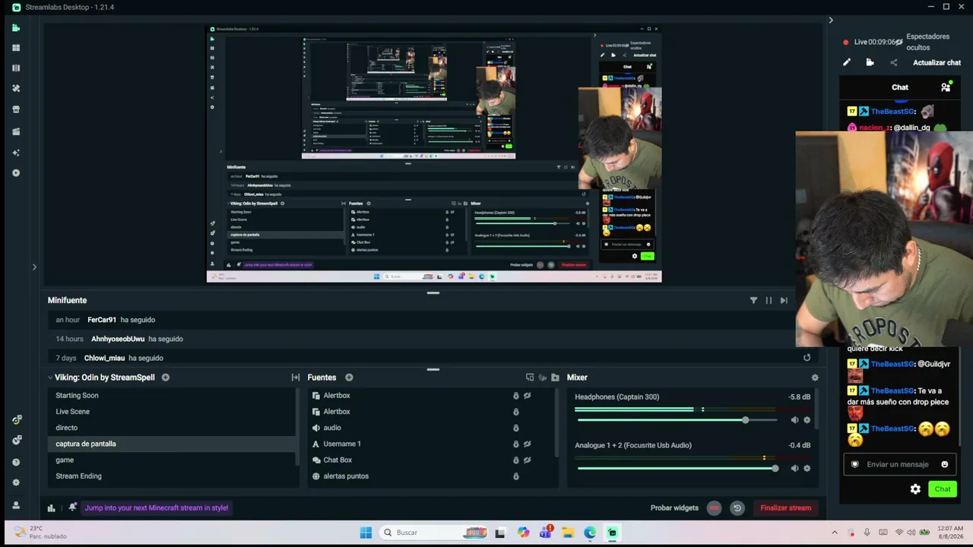Image resolution: width=973 pixels, height=547 pixels.
Task: Add a new scene with plus icon
Action: (x=165, y=378)
